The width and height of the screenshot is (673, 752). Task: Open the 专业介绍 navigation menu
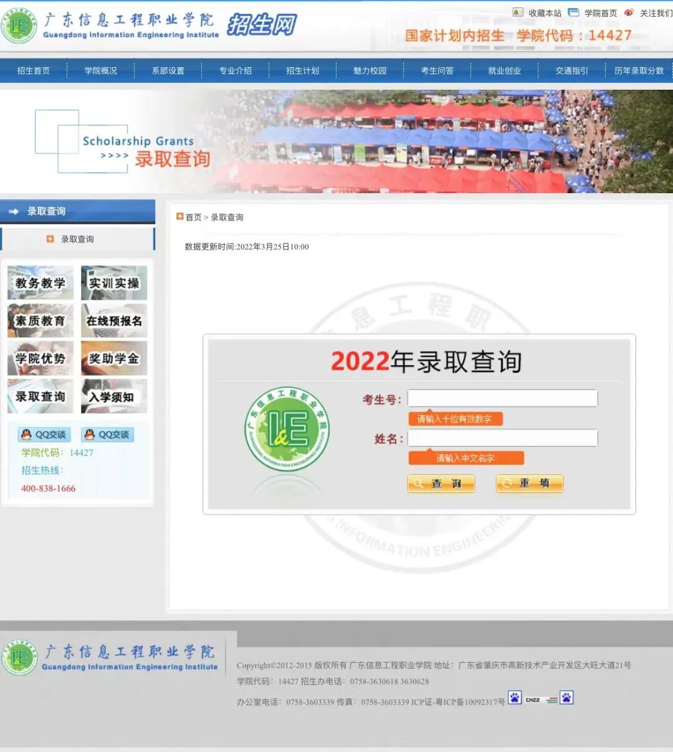pyautogui.click(x=236, y=70)
